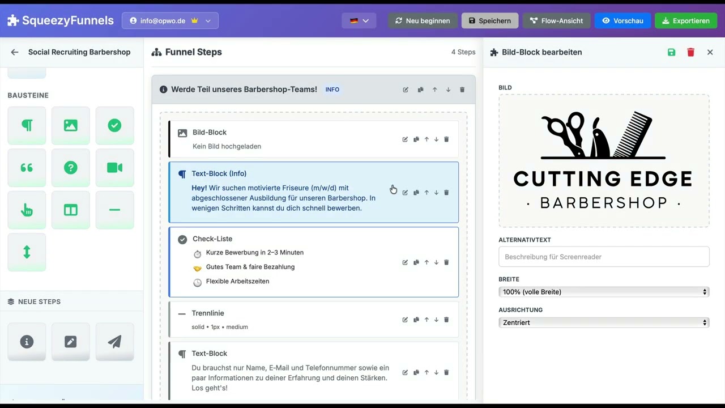
Task: Focus the Alternativtext input field
Action: pyautogui.click(x=604, y=257)
